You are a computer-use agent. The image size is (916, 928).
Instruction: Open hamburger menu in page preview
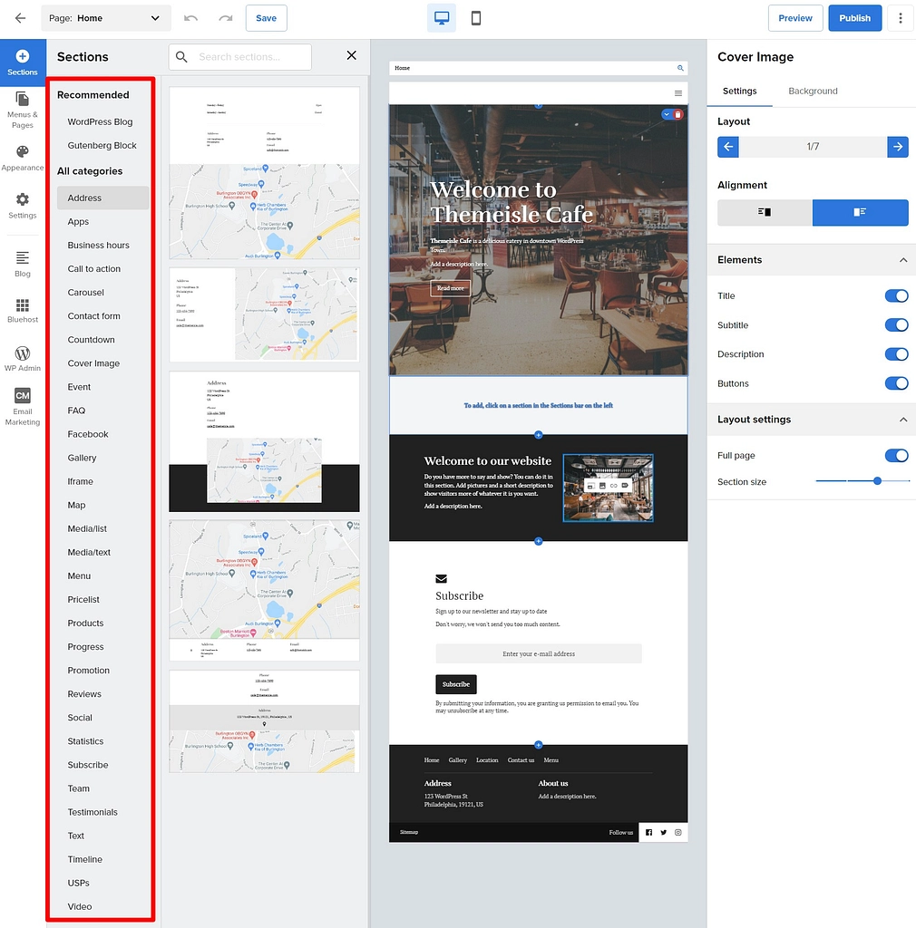coord(678,93)
